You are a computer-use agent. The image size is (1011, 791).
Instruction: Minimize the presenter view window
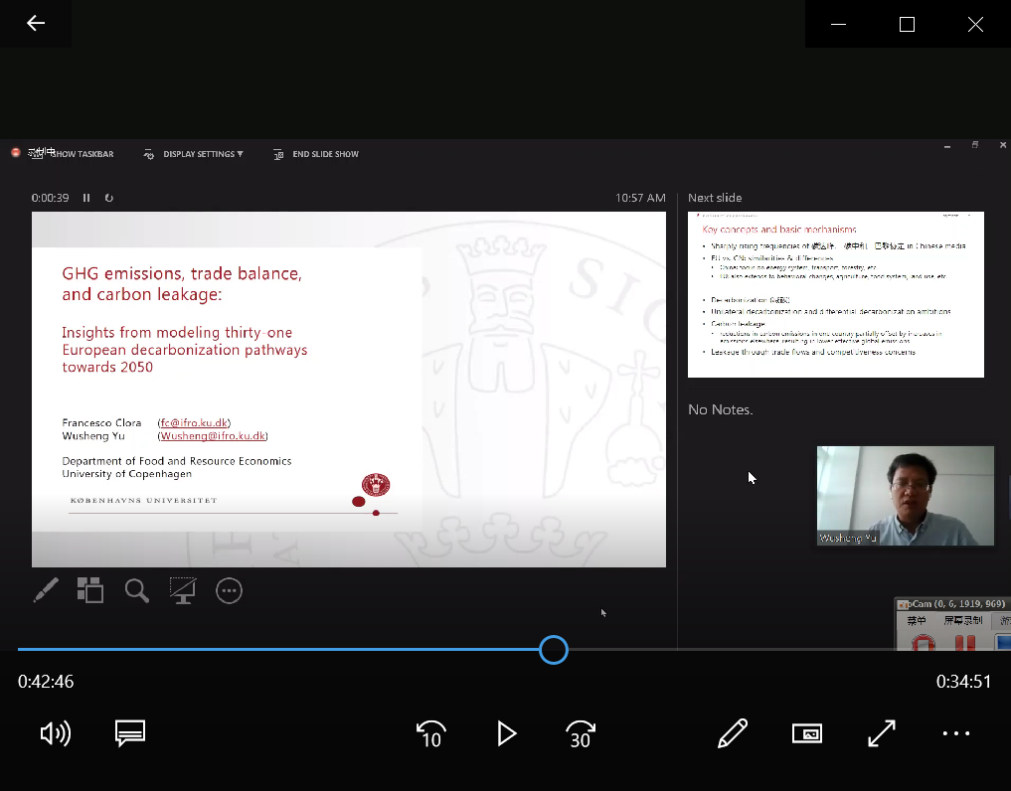click(x=947, y=146)
